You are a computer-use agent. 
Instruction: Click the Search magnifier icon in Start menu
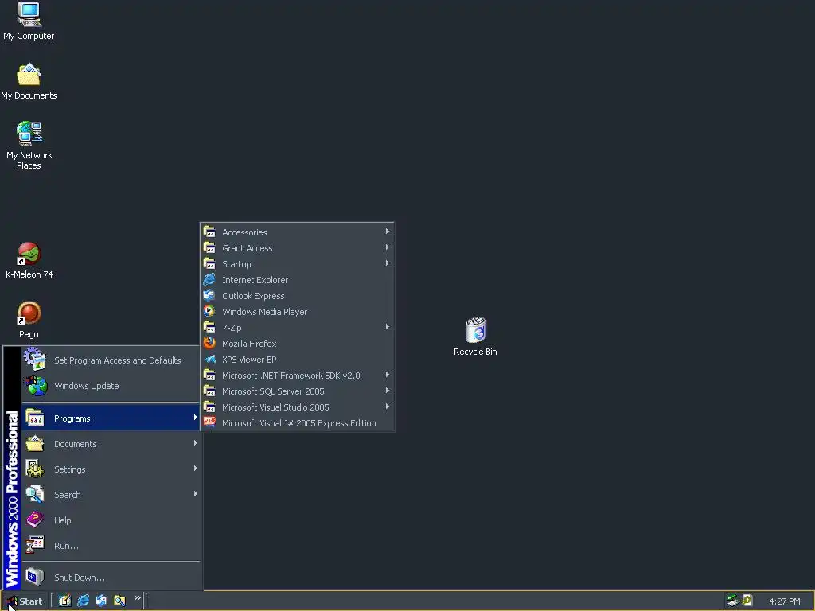35,494
